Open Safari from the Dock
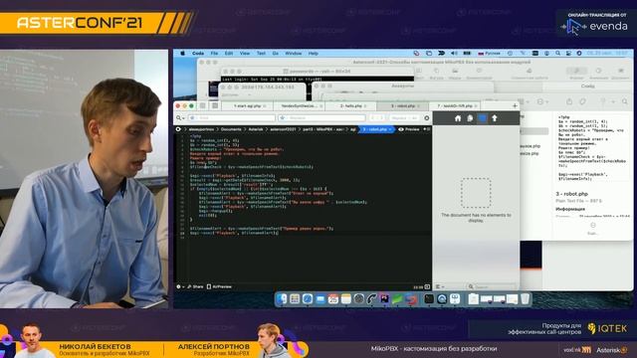 click(308, 299)
